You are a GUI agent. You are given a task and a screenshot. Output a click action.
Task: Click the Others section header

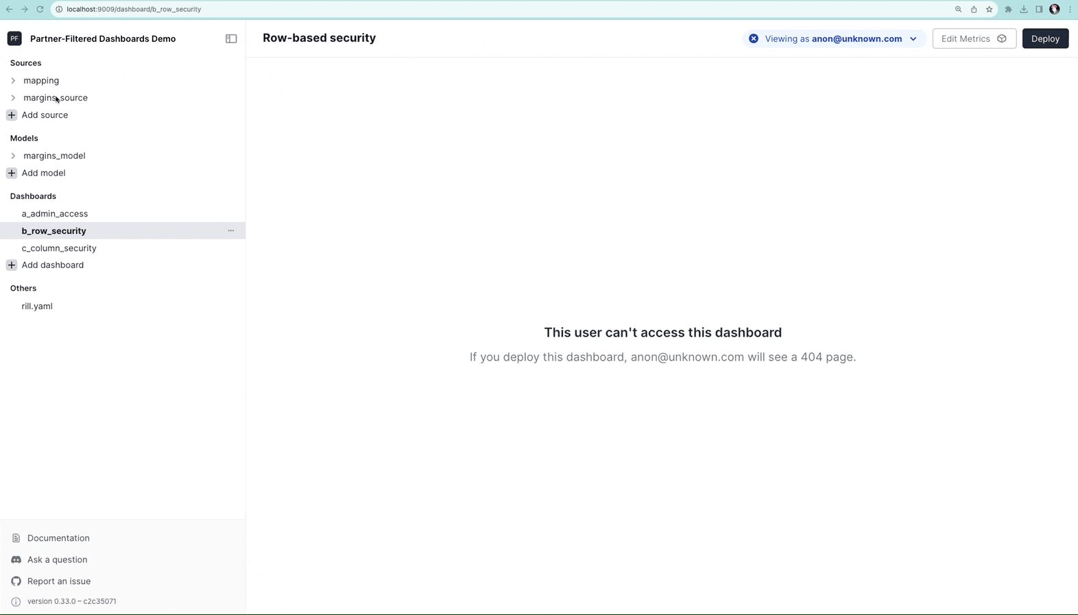(23, 289)
